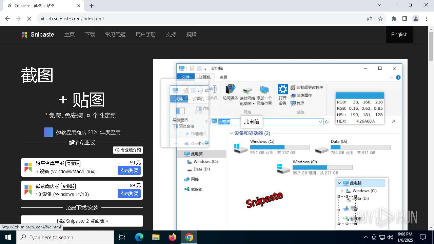Open Task View on the taskbar
Screen dimensions: 434x244
122,237
